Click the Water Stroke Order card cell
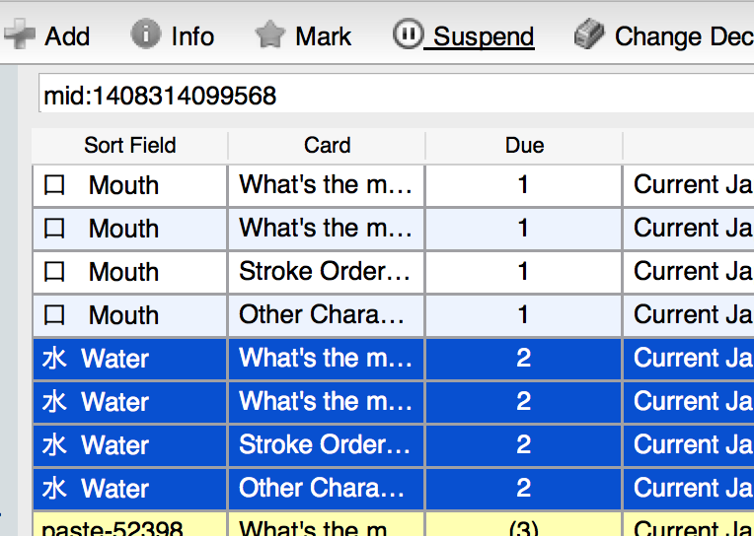The height and width of the screenshot is (536, 754). (x=325, y=445)
